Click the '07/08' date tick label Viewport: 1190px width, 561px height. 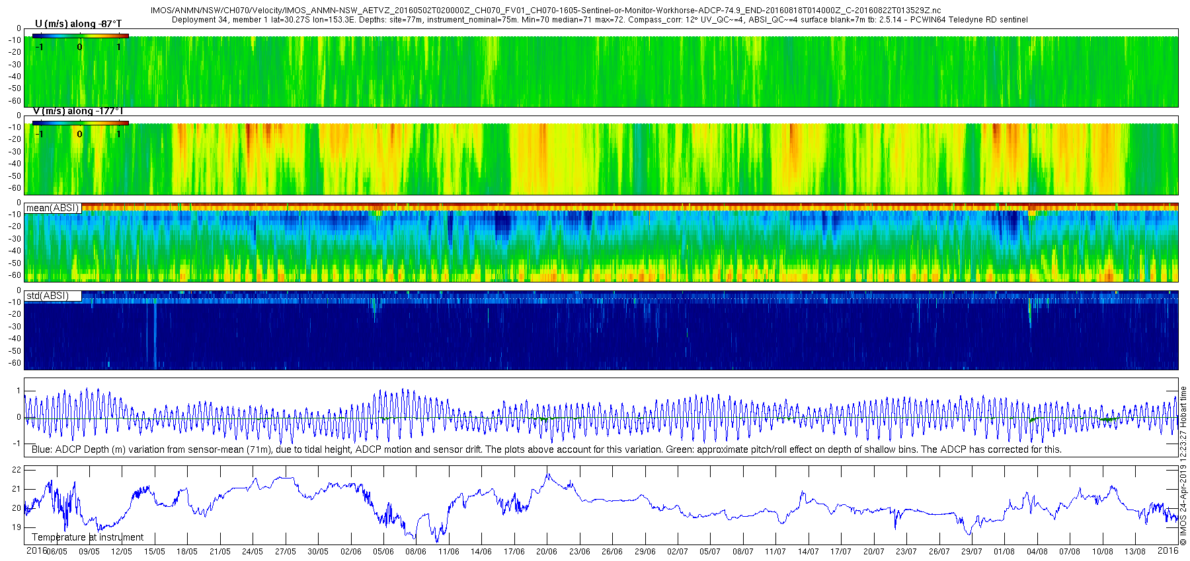coord(1070,552)
